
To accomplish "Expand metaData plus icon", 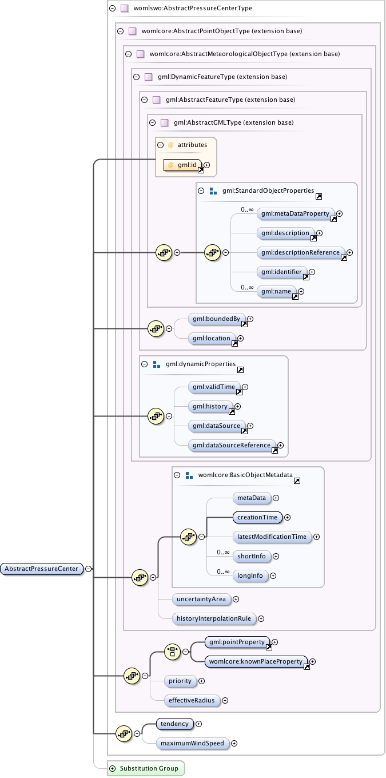I will point(276,498).
